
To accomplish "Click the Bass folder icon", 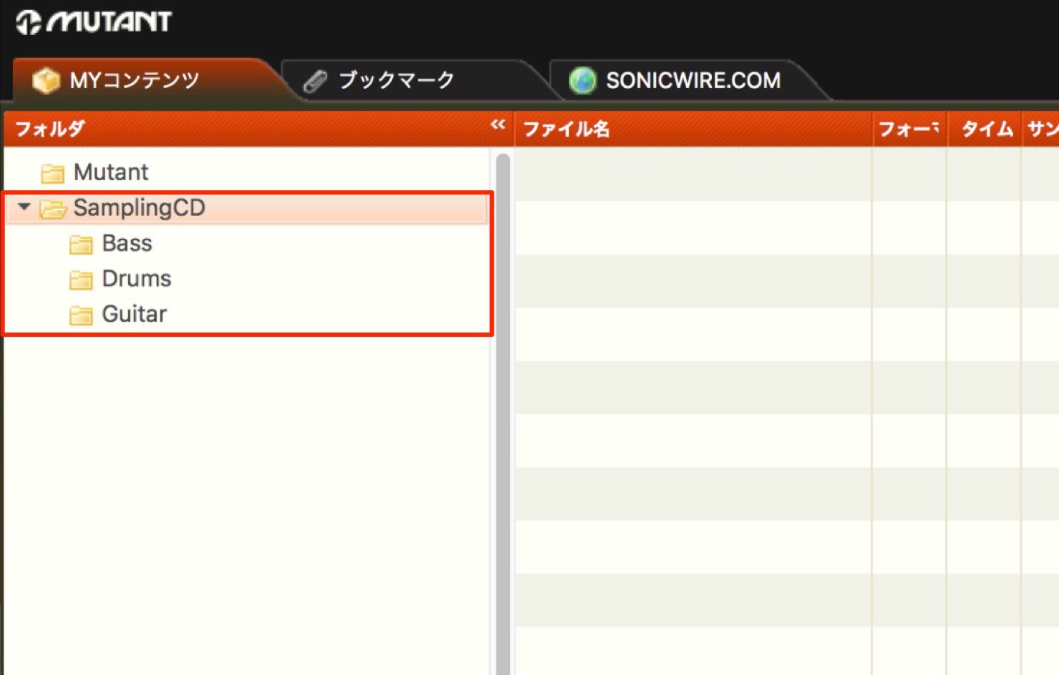I will click(81, 245).
